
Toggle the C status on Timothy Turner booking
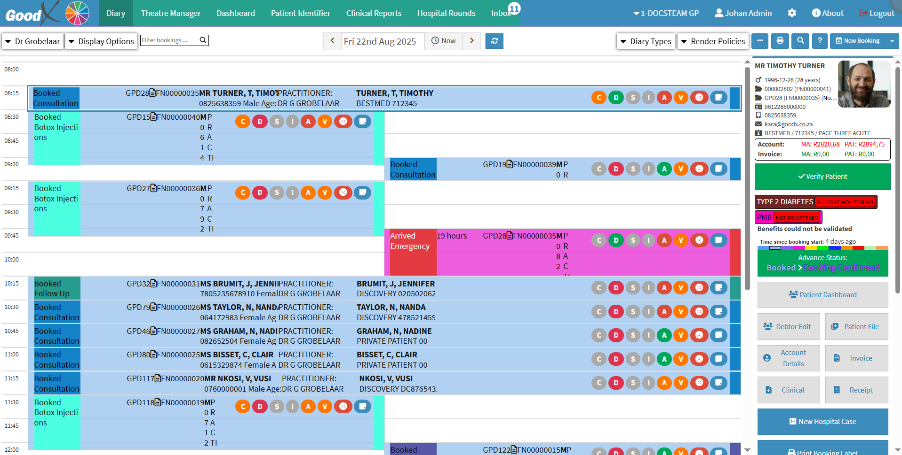point(599,98)
